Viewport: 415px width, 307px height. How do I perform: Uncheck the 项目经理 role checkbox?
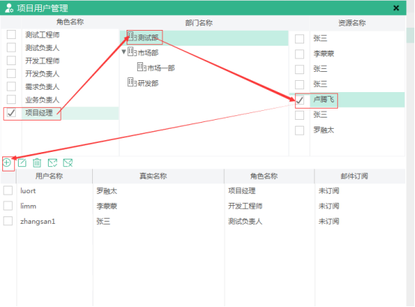(11, 113)
